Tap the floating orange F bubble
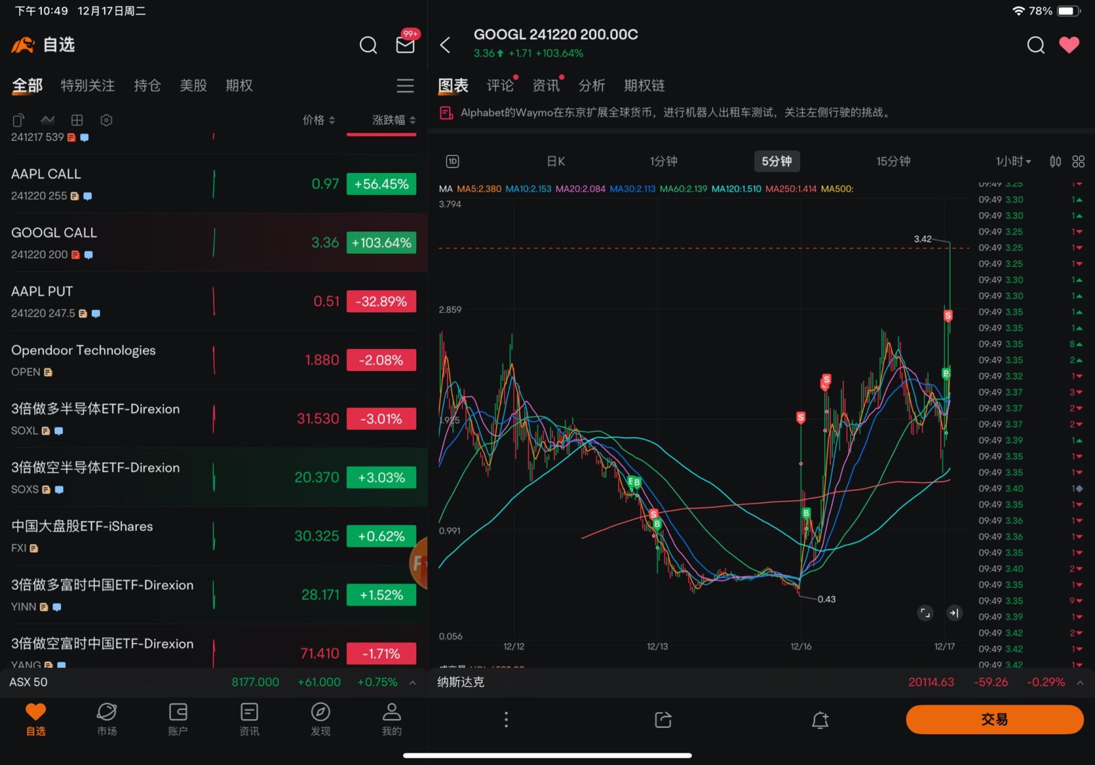The height and width of the screenshot is (765, 1095). [418, 564]
